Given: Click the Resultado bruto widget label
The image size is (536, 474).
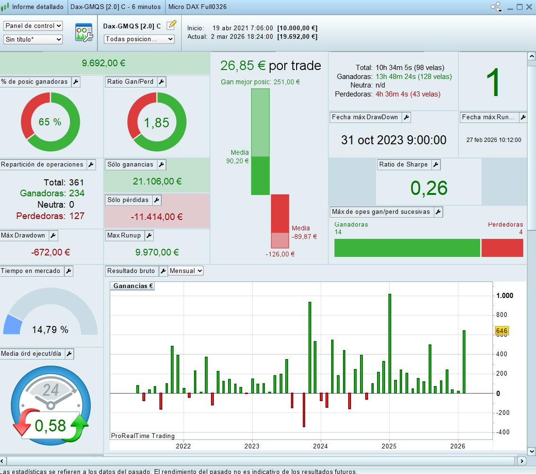Looking at the screenshot, I should pyautogui.click(x=131, y=271).
